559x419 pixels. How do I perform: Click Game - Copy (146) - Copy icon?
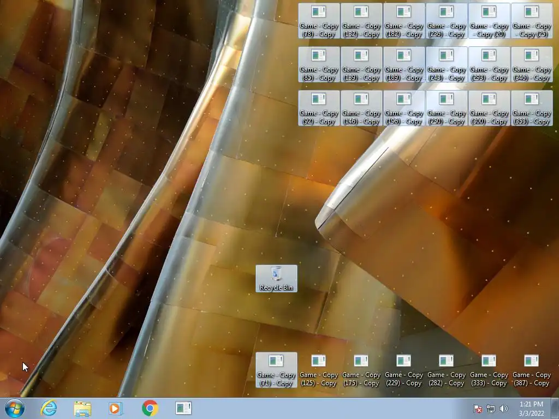pos(361,108)
